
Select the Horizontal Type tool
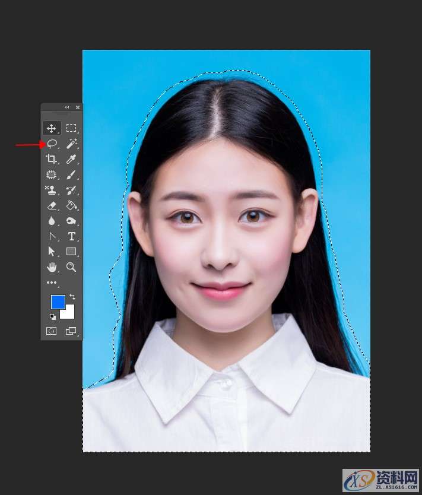(x=71, y=236)
